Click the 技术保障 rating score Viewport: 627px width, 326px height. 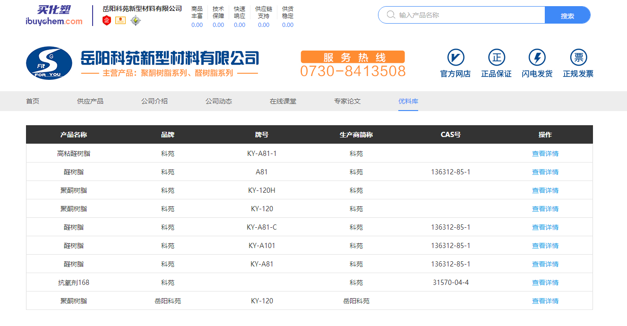tap(218, 25)
